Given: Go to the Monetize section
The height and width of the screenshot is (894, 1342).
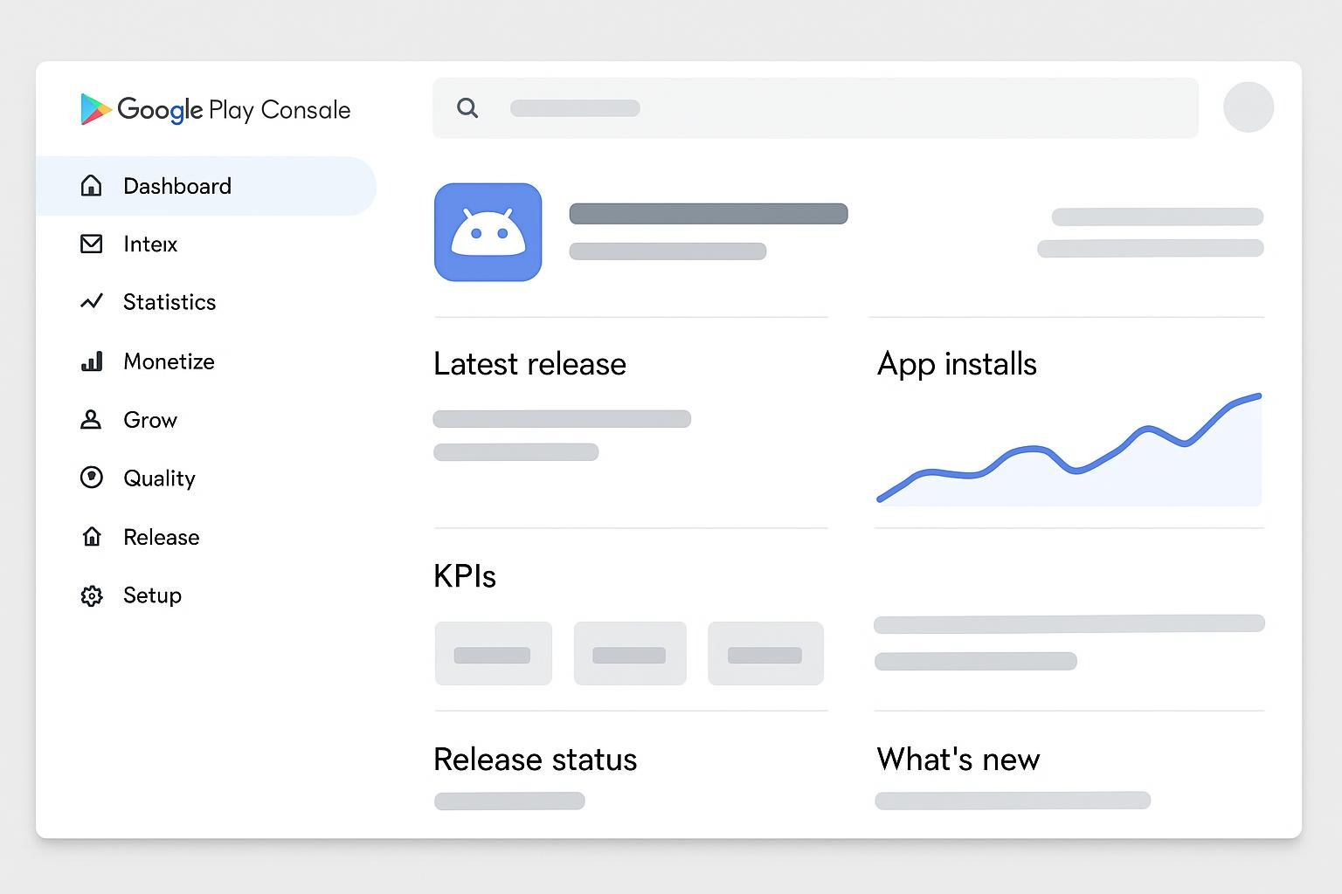Looking at the screenshot, I should click(x=169, y=361).
